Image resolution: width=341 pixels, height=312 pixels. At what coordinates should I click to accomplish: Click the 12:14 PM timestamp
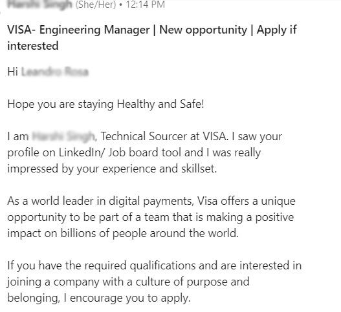[146, 5]
